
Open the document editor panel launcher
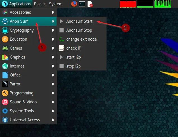tap(90, 4)
